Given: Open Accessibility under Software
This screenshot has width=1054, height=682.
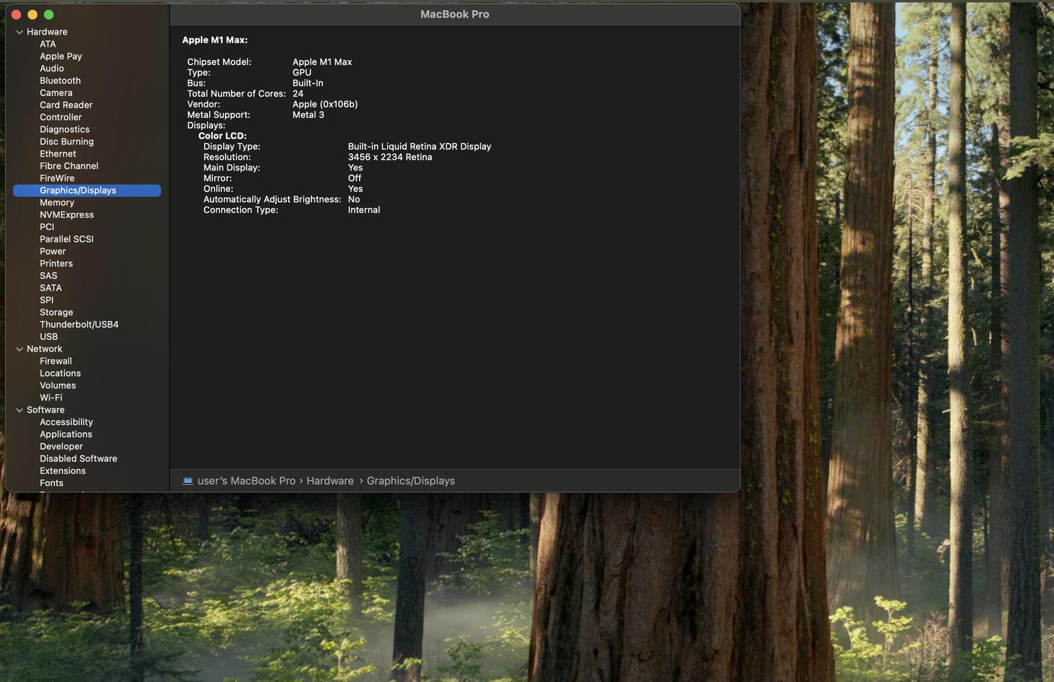Looking at the screenshot, I should click(x=66, y=422).
